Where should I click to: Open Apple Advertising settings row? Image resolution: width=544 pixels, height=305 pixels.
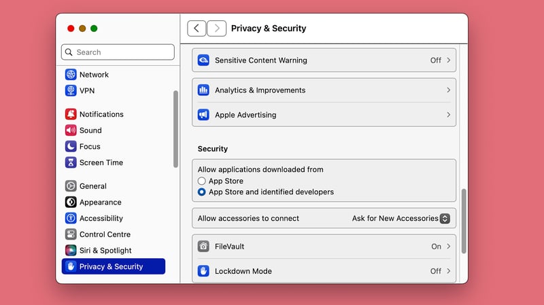[324, 115]
